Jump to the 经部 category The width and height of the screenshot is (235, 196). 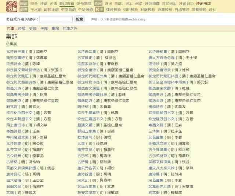click(x=21, y=28)
